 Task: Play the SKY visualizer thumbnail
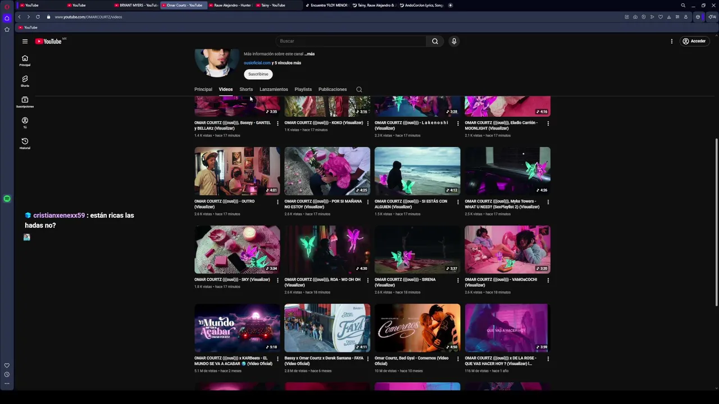tap(237, 250)
